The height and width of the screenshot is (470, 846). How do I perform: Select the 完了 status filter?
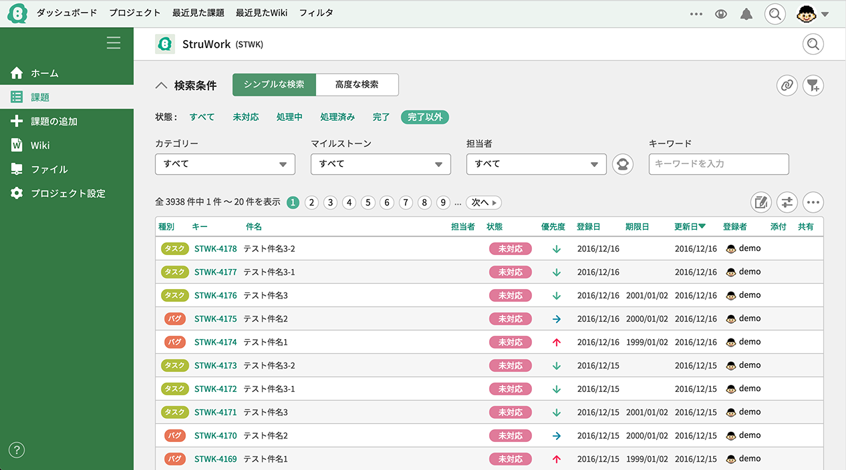[380, 115]
